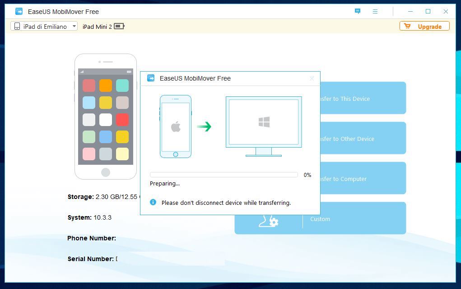
Task: Maximize the MobiMover window
Action: click(x=428, y=11)
